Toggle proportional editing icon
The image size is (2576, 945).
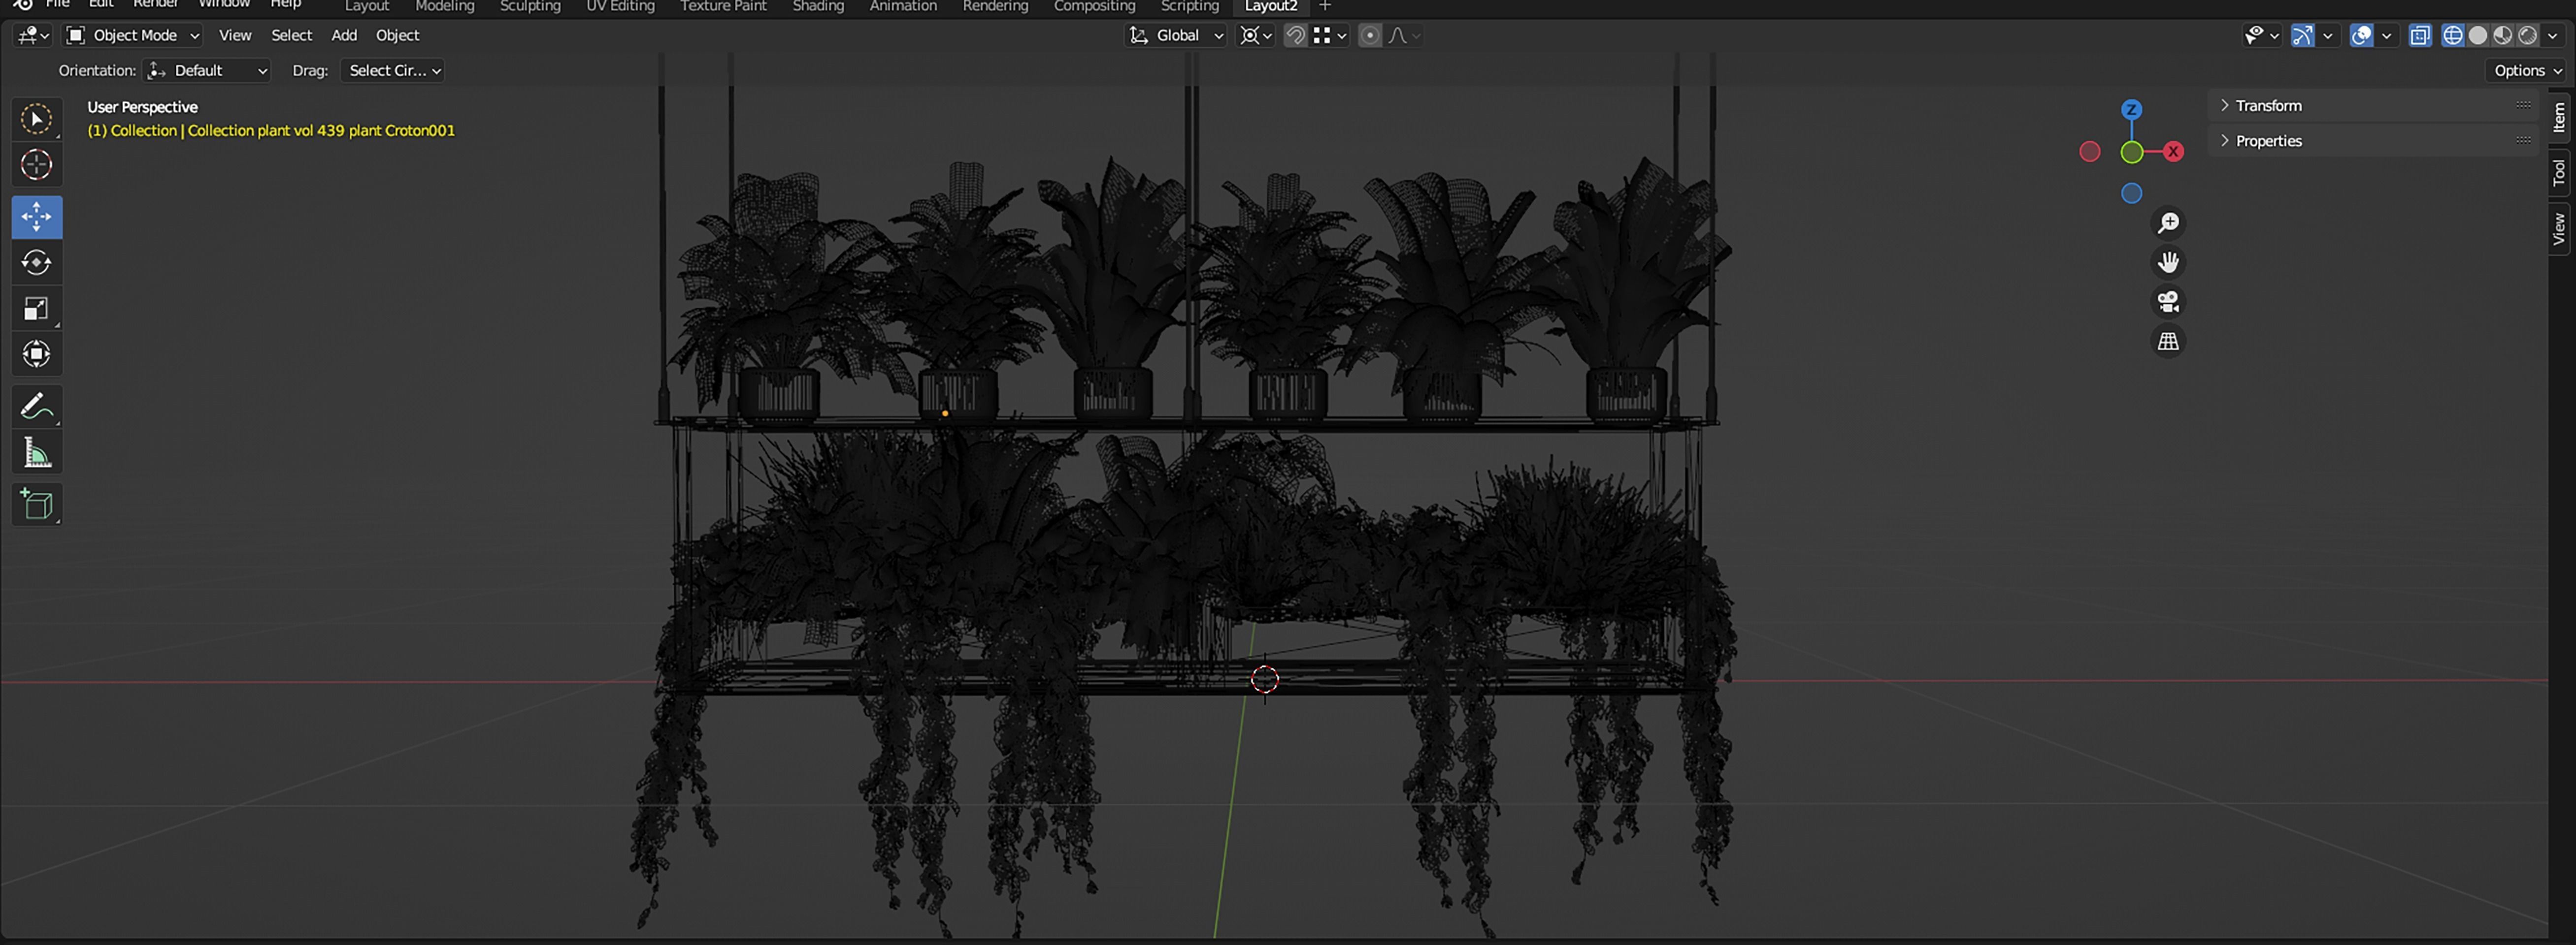pos(1370,36)
